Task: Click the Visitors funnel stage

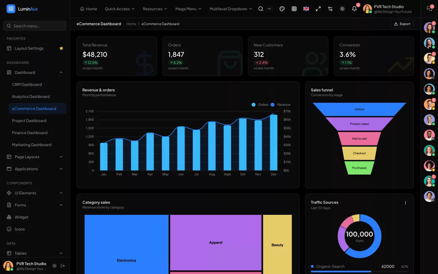Action: point(359,109)
